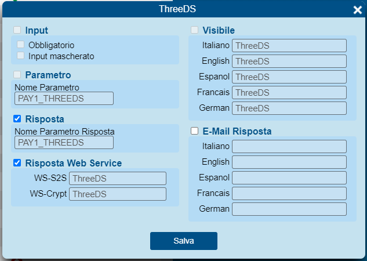Click the Visibile Italiano text field

(x=289, y=45)
